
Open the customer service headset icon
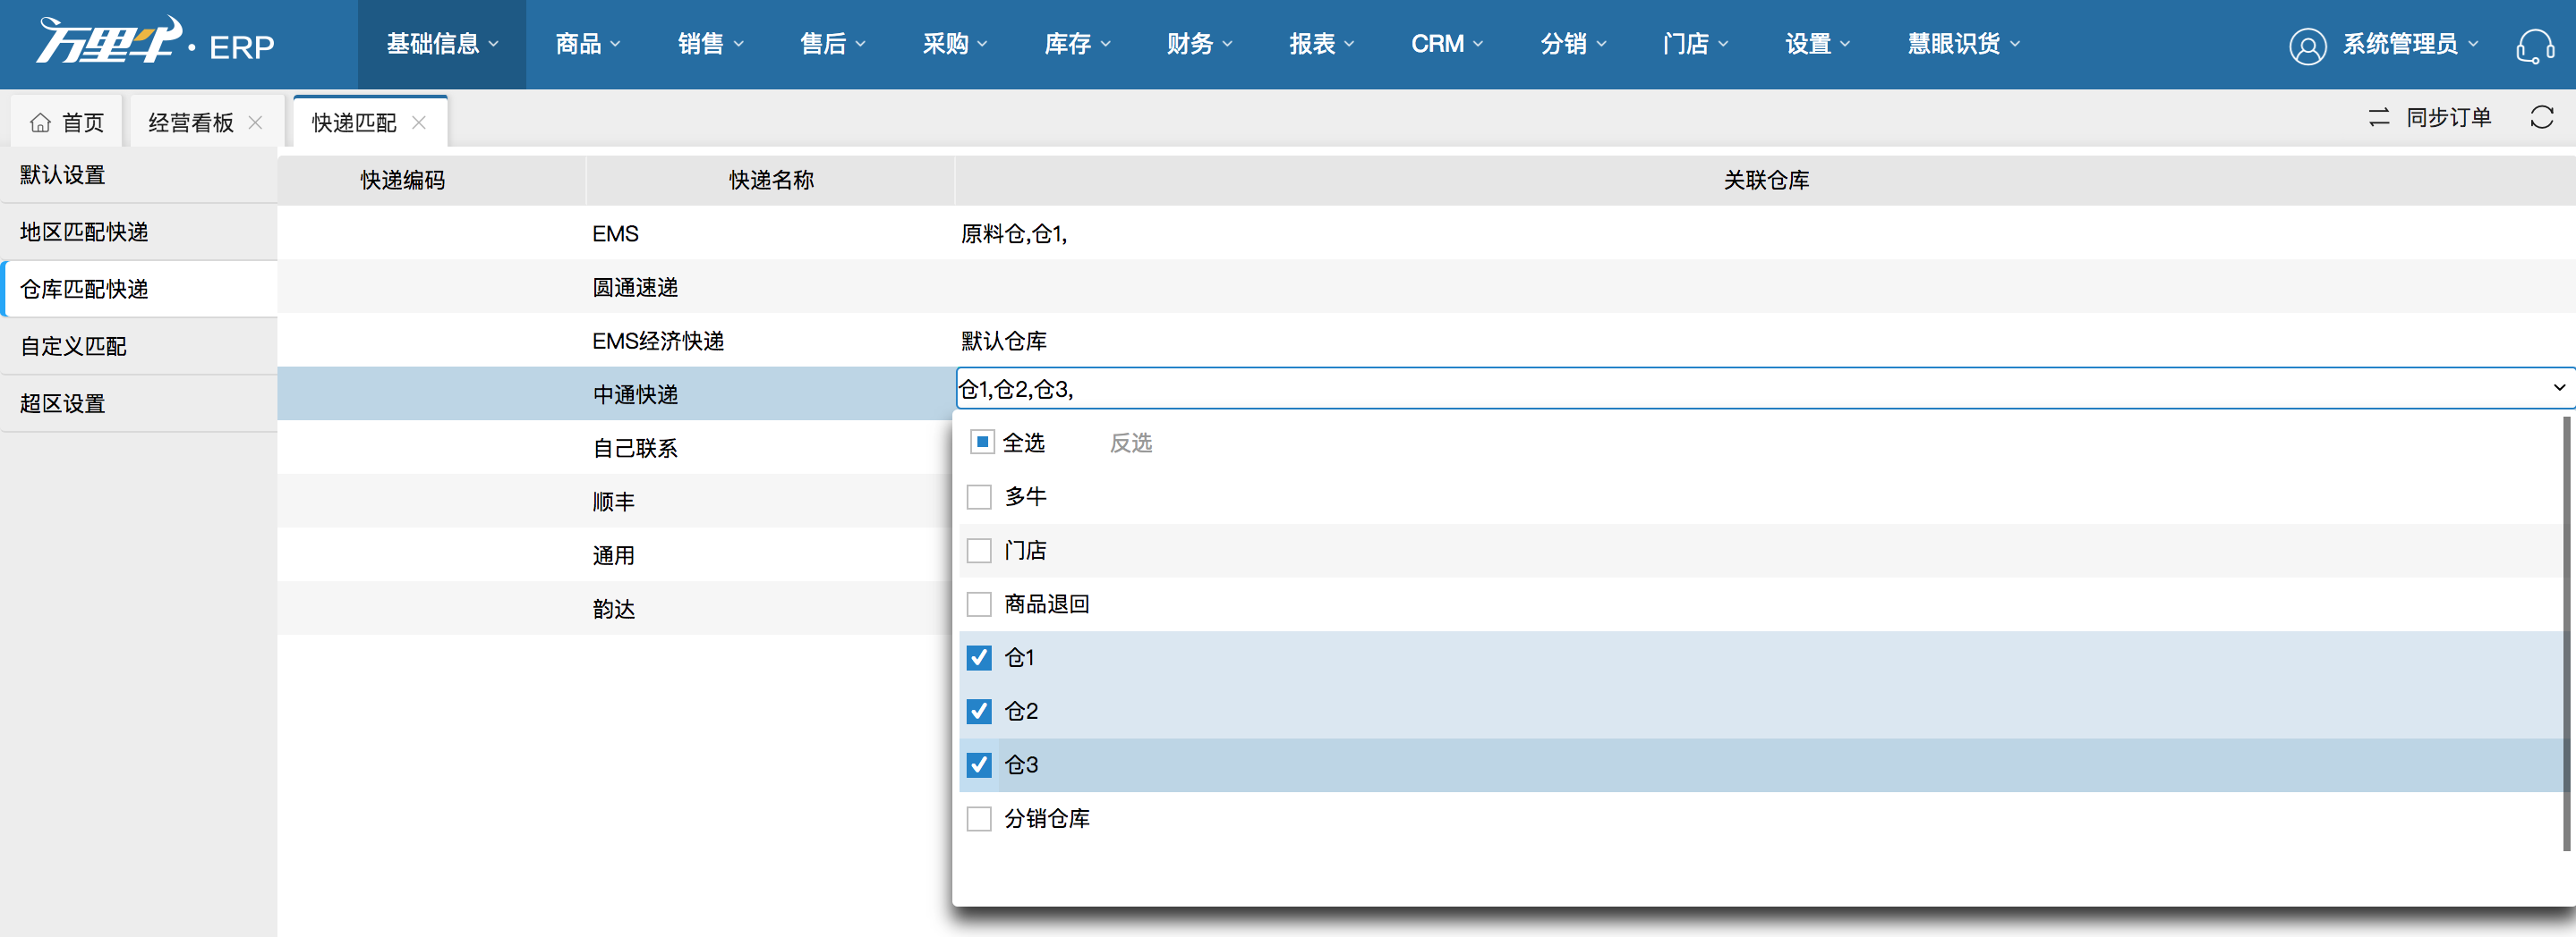[x=2535, y=45]
